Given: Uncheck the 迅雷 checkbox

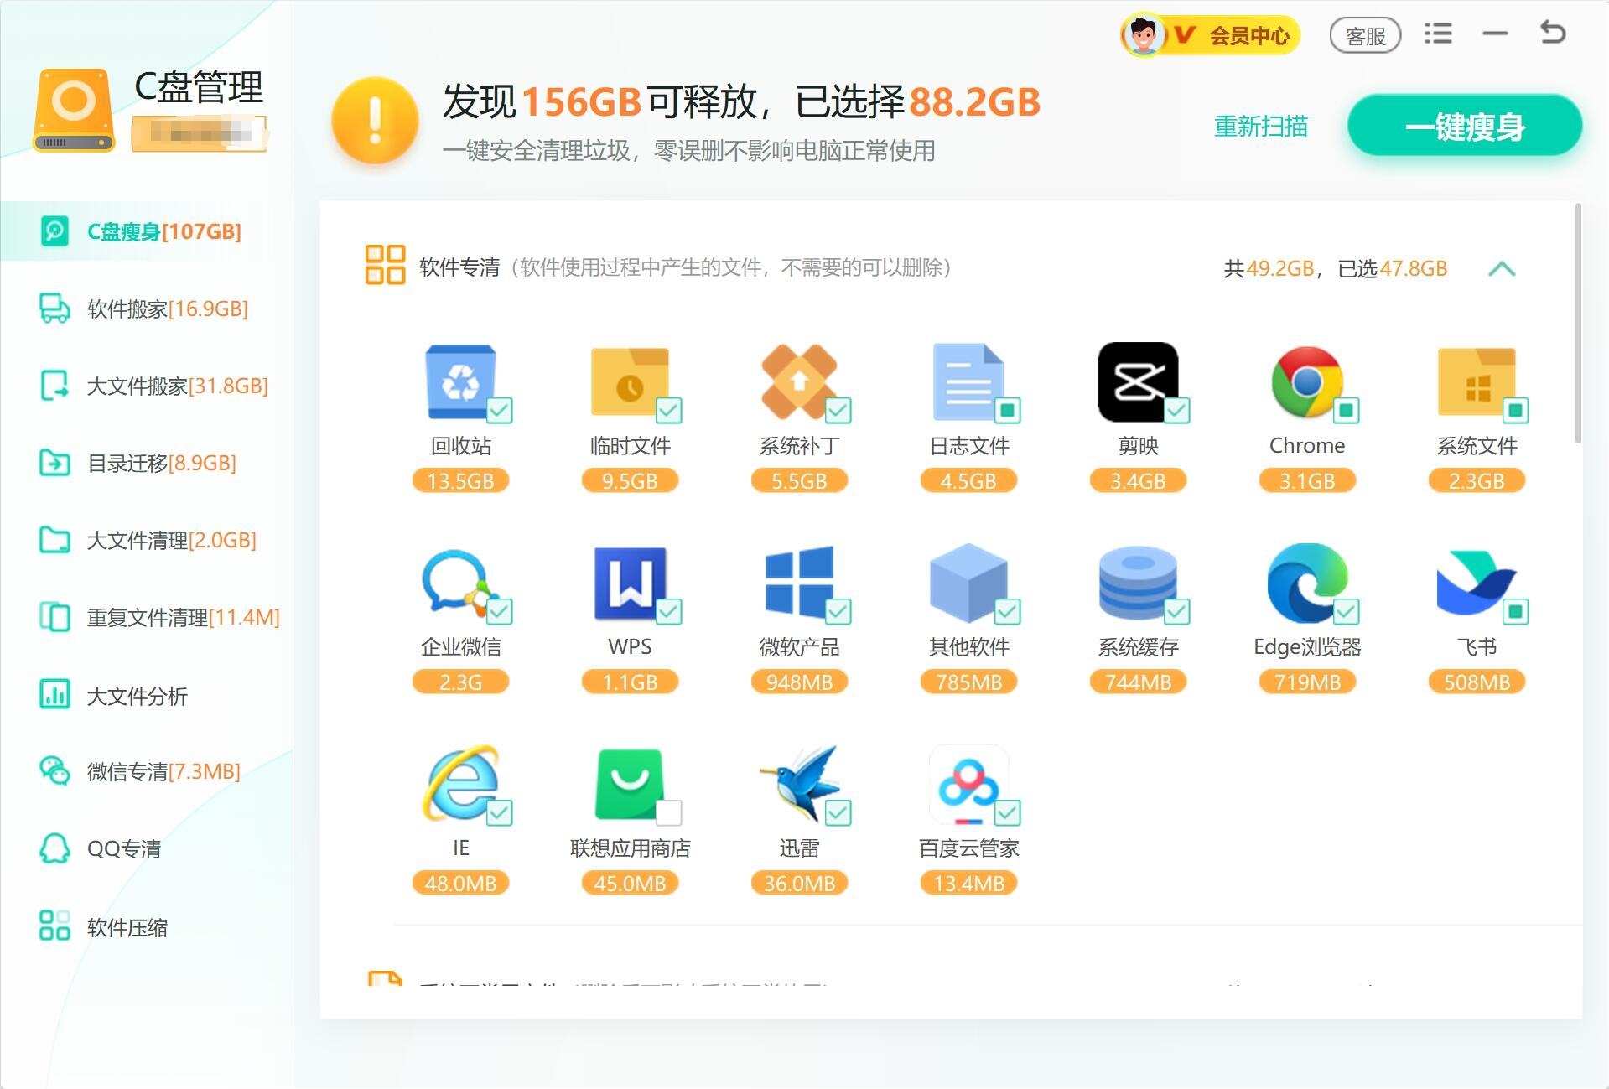Looking at the screenshot, I should point(838,812).
